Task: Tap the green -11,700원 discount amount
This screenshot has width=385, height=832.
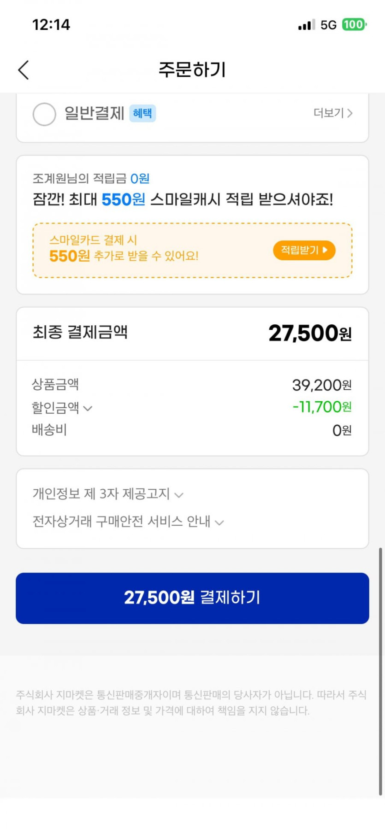Action: [x=322, y=407]
